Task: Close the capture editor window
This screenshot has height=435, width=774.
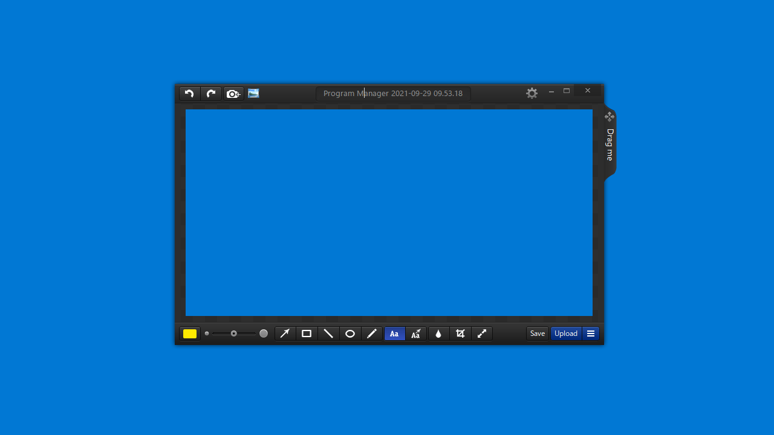Action: [588, 91]
